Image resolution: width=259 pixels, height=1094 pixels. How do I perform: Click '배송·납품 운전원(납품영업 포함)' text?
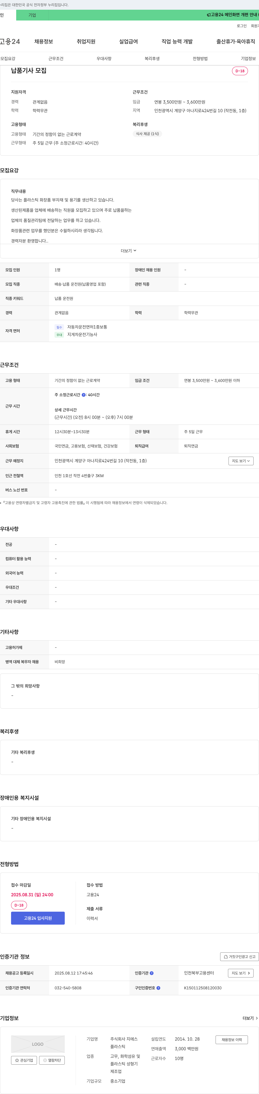80,284
